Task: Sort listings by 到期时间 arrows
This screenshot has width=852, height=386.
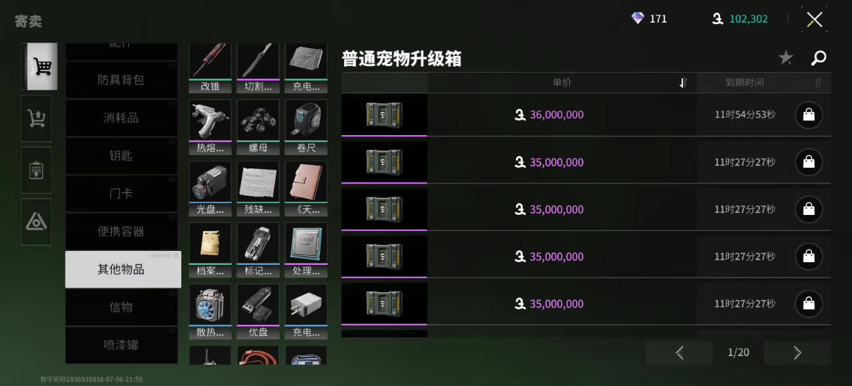Action: tap(818, 83)
